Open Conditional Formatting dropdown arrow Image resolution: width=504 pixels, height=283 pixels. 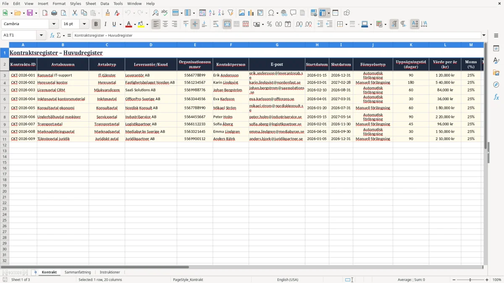click(x=385, y=24)
